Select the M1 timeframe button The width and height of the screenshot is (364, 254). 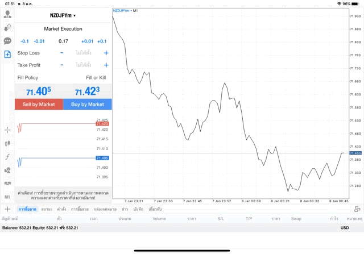7,197
